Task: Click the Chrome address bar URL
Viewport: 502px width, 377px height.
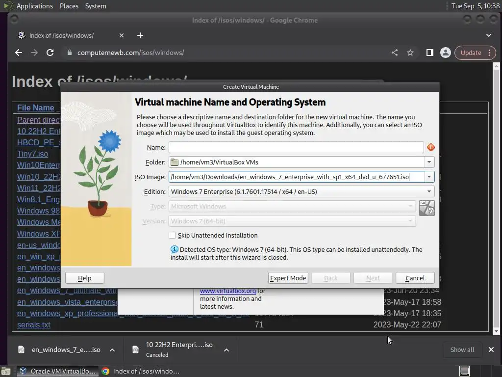Action: tap(130, 53)
